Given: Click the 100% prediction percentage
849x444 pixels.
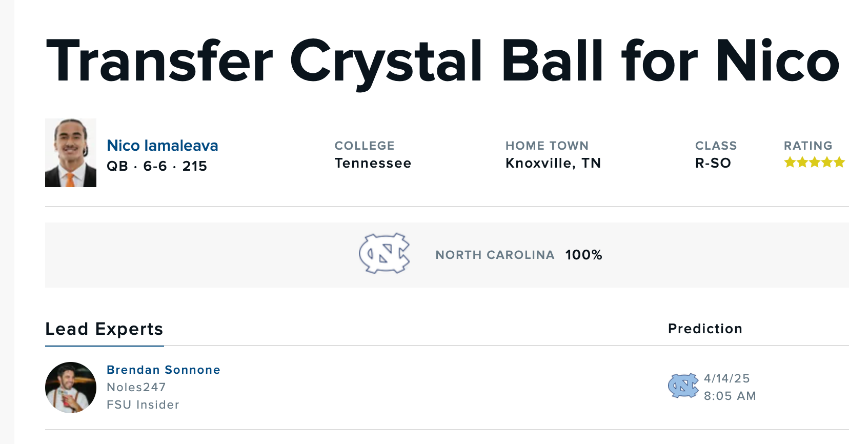Looking at the screenshot, I should (x=583, y=255).
